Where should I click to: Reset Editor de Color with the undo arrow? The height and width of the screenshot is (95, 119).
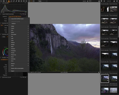[x=24, y=77]
